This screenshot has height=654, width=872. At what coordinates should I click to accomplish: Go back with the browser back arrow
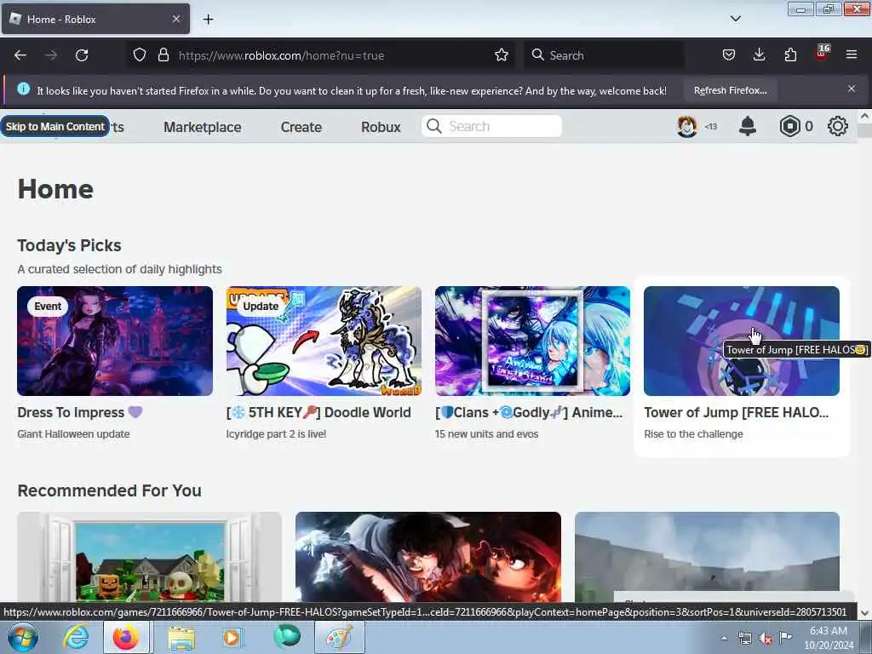(x=20, y=55)
